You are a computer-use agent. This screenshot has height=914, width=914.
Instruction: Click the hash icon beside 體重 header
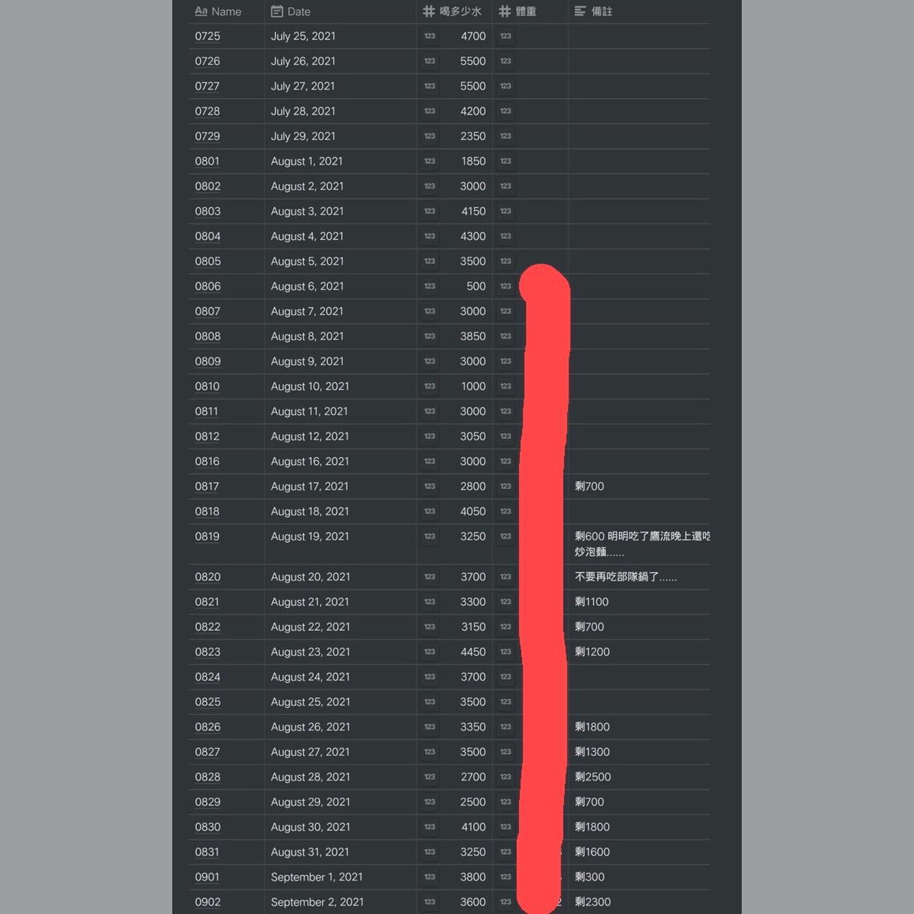click(x=505, y=11)
